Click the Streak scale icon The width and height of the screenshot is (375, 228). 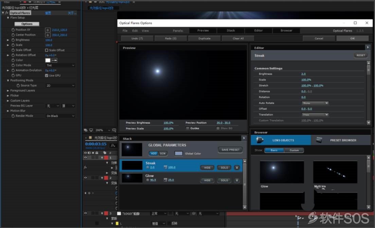[x=165, y=167]
